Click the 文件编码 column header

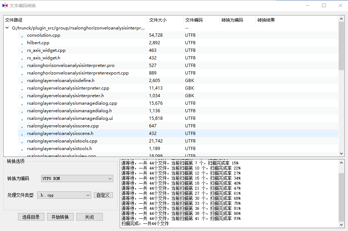click(195, 20)
